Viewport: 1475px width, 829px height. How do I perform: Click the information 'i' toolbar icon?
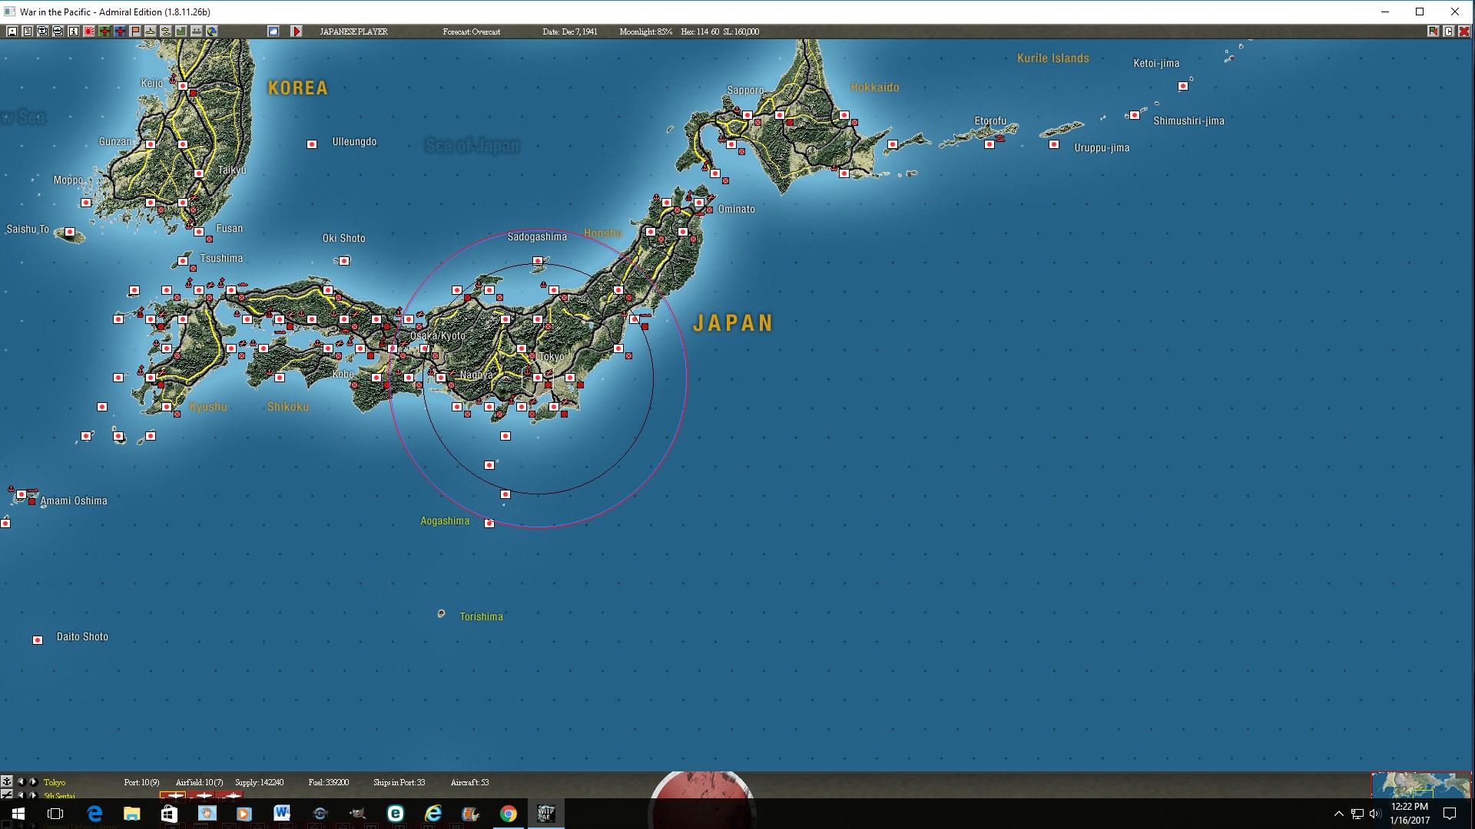pyautogui.click(x=73, y=31)
